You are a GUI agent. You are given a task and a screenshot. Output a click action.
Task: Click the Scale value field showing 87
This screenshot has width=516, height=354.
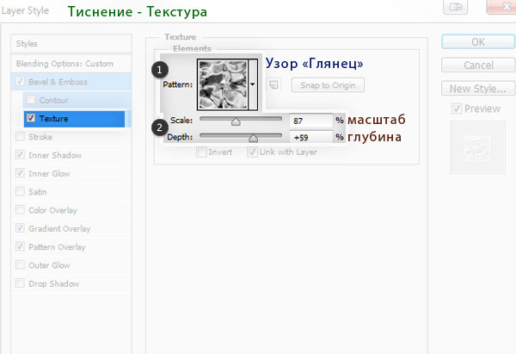[311, 121]
